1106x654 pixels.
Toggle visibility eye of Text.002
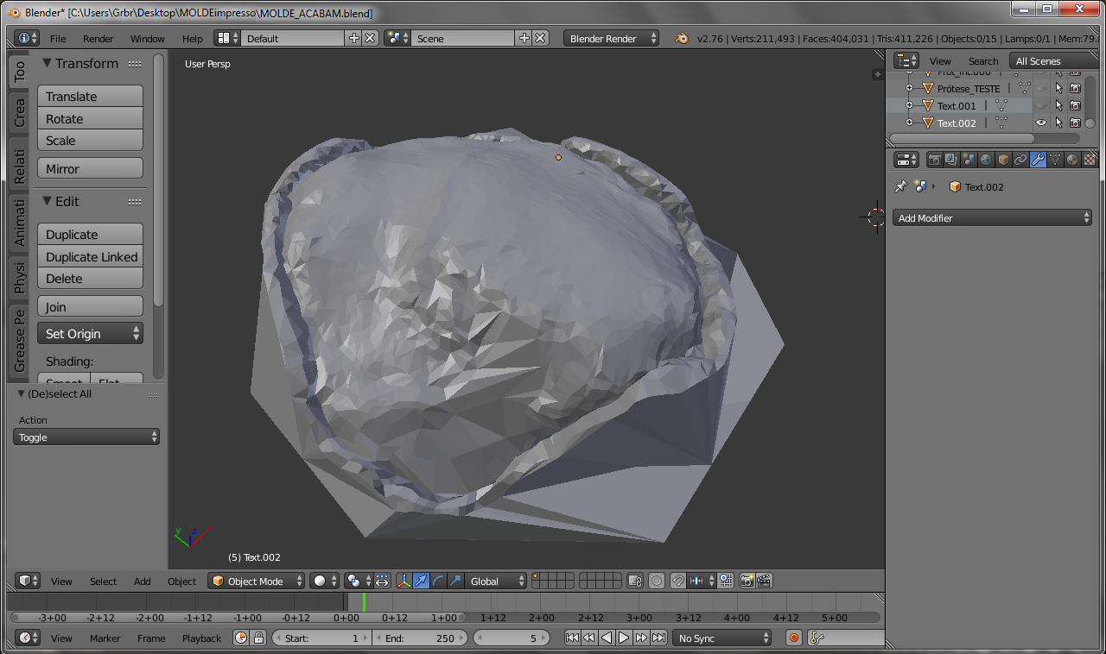coord(1041,123)
